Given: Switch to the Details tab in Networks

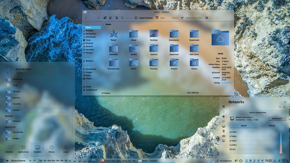Looking at the screenshot, I should click(x=272, y=126).
